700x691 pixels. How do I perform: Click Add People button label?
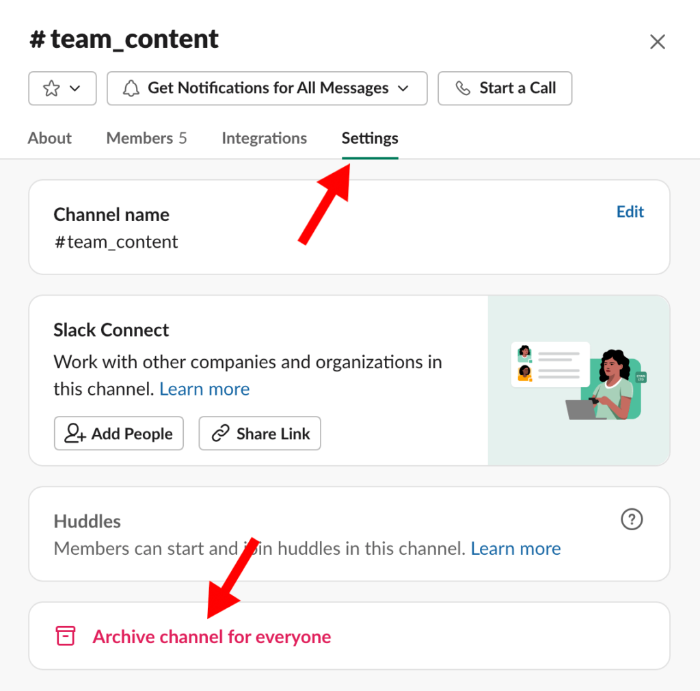coord(132,434)
